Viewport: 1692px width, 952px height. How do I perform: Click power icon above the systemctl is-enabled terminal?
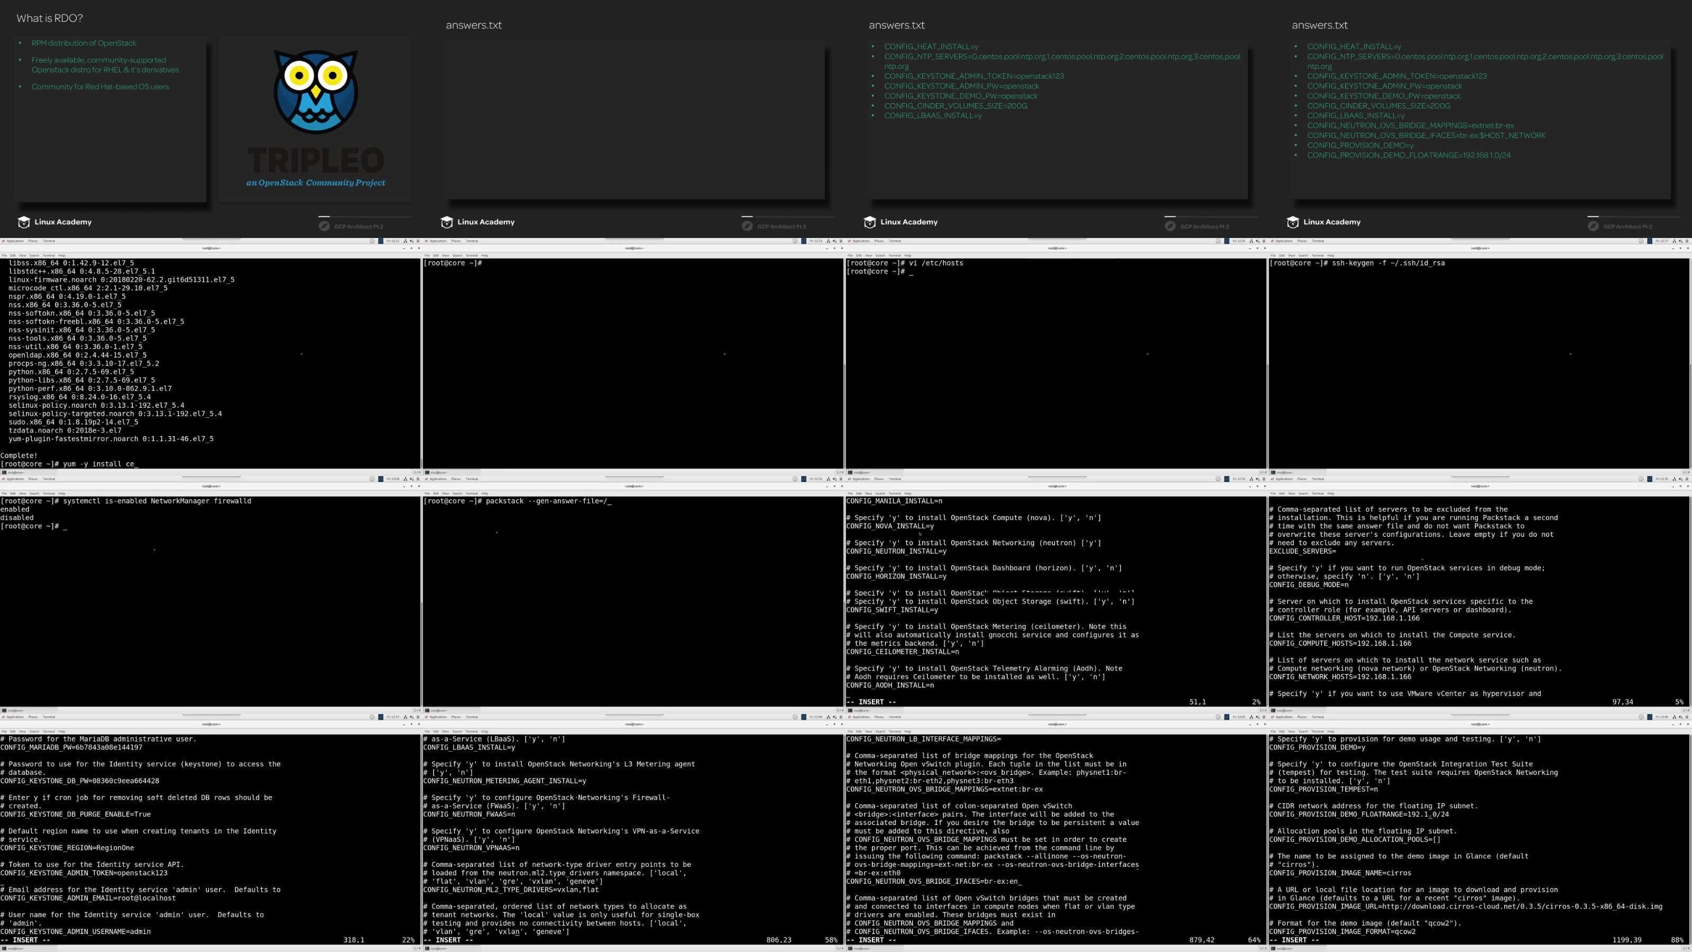pos(418,479)
